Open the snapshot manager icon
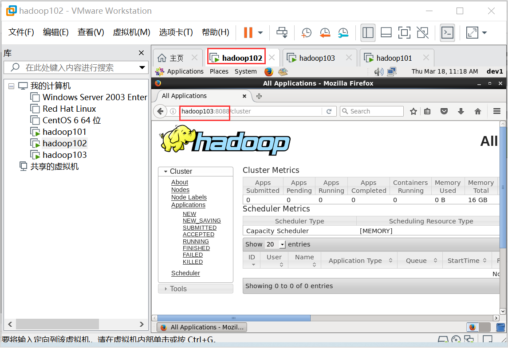 pyautogui.click(x=343, y=32)
